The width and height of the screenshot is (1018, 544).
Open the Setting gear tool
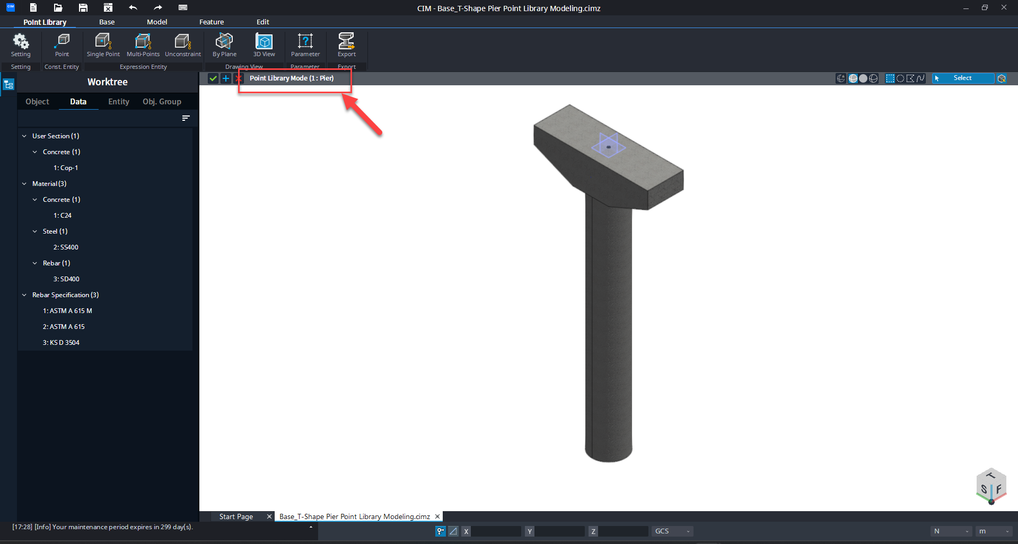(21, 45)
